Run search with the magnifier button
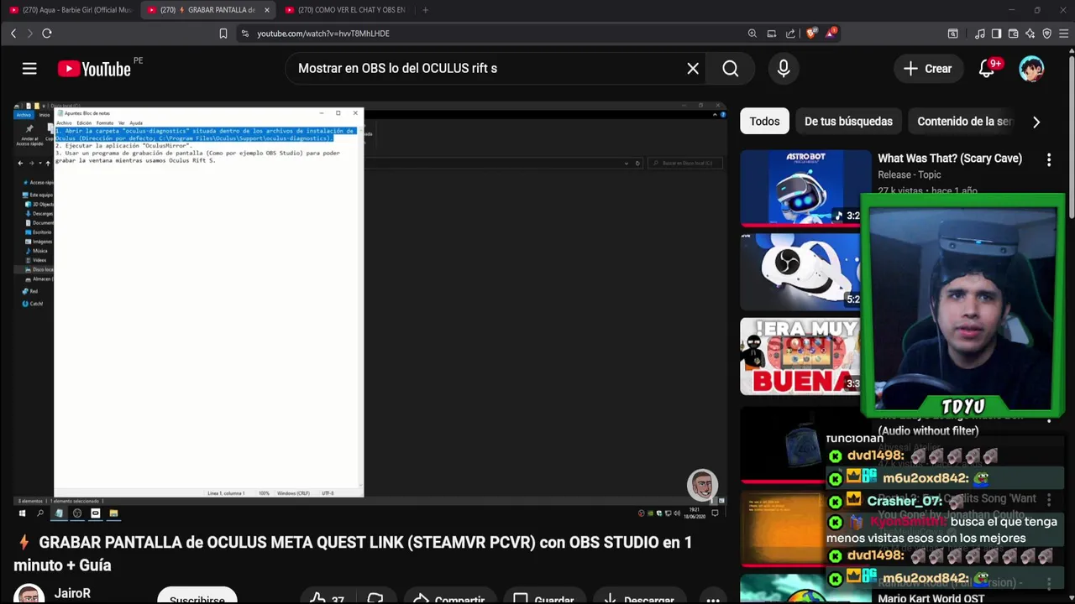The width and height of the screenshot is (1075, 604). [731, 69]
